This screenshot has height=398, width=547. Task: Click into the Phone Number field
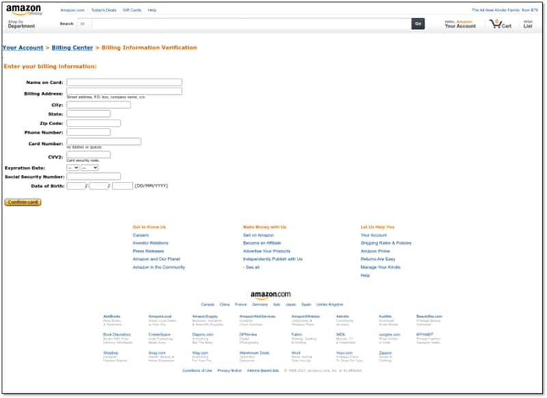(89, 132)
